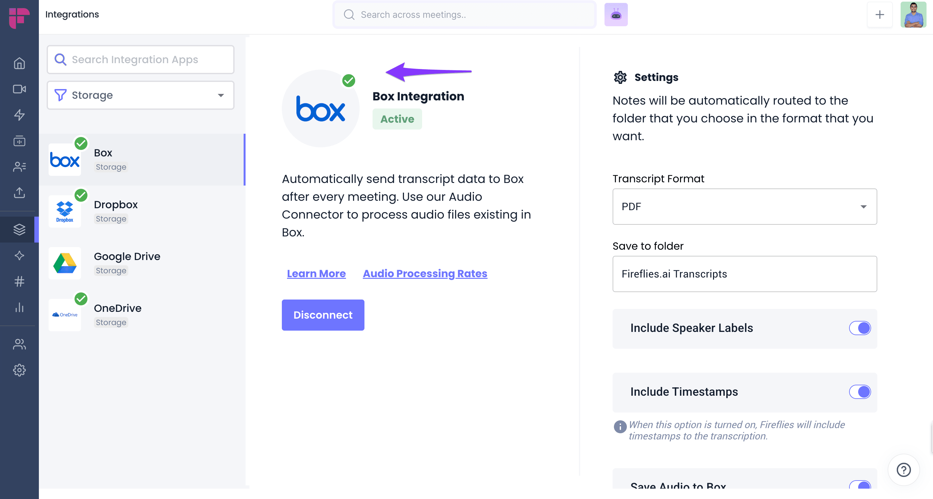This screenshot has height=499, width=933.
Task: Open the lightning bolt sidebar icon
Action: 19,115
